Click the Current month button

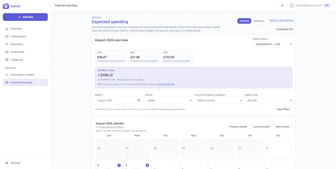coord(261,127)
